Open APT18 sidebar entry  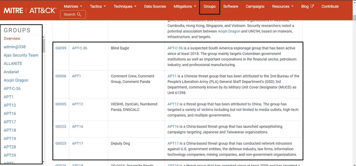click(x=10, y=130)
